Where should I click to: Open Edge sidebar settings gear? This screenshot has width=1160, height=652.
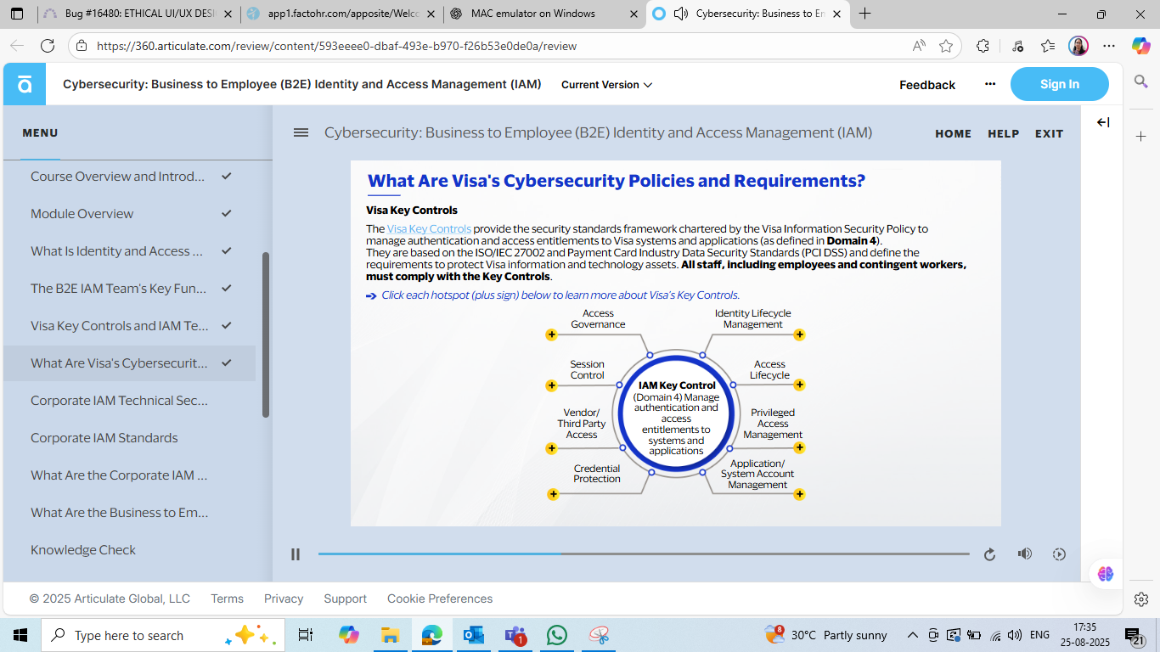click(1141, 599)
